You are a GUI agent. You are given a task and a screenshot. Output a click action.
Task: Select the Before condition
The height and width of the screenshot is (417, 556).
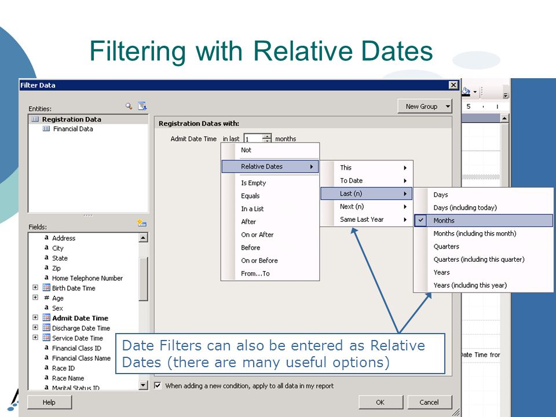click(270, 247)
